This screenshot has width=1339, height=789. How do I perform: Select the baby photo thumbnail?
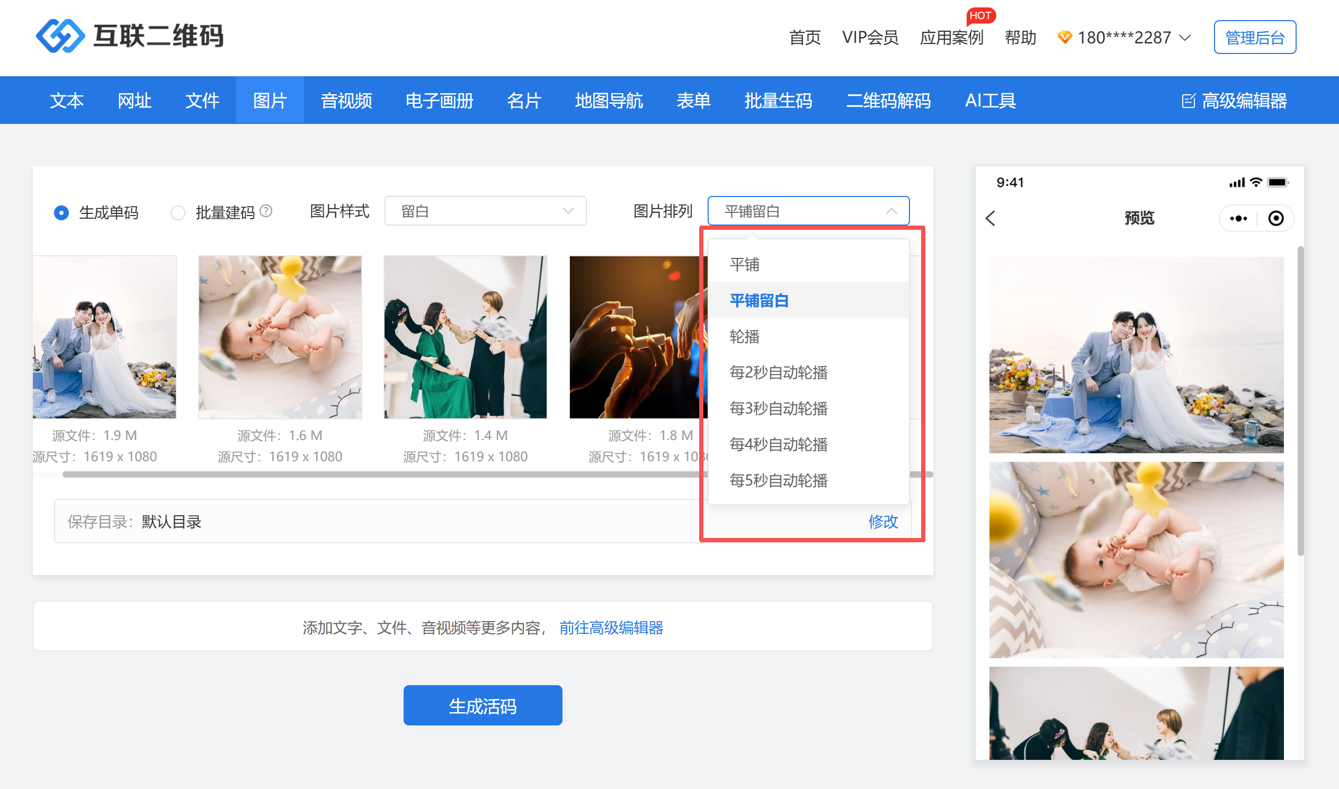(280, 337)
